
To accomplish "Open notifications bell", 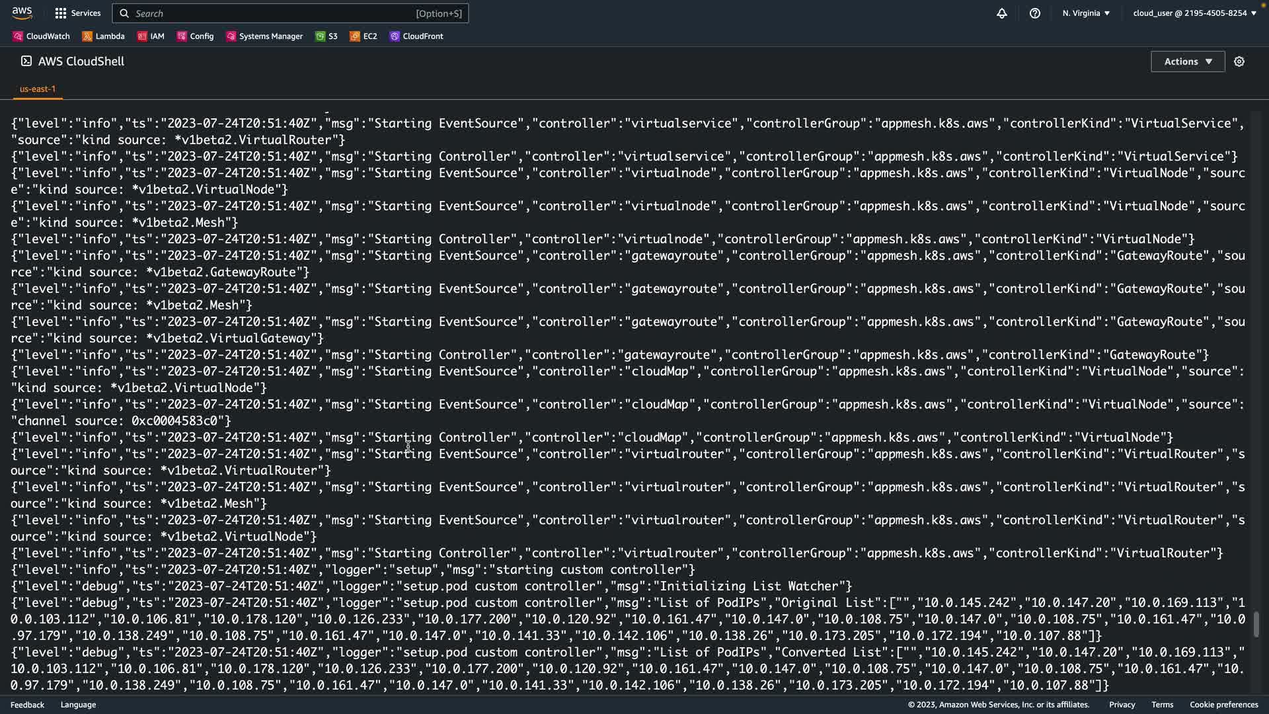I will (1002, 13).
